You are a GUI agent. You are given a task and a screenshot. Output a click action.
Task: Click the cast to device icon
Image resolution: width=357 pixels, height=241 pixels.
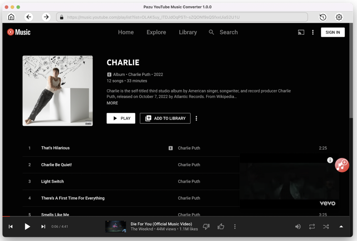(301, 32)
